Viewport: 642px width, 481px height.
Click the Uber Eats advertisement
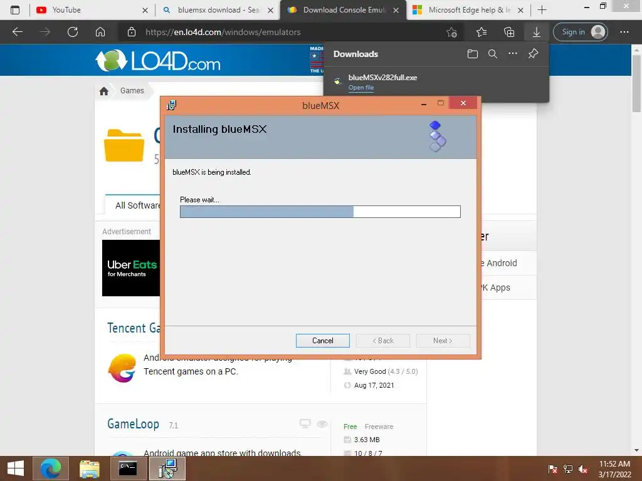131,268
